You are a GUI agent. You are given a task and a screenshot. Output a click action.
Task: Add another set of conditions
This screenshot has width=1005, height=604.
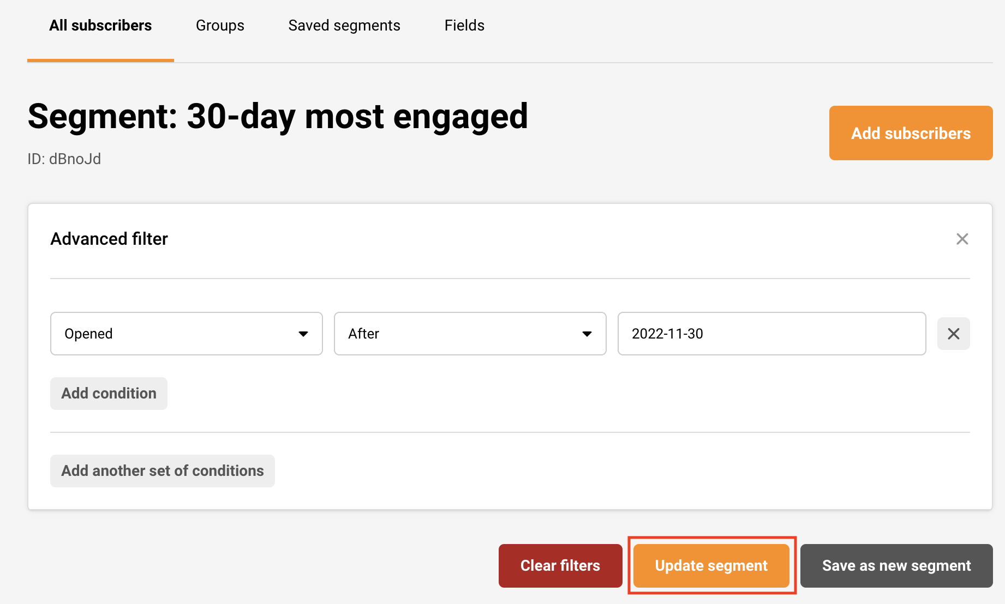(162, 471)
